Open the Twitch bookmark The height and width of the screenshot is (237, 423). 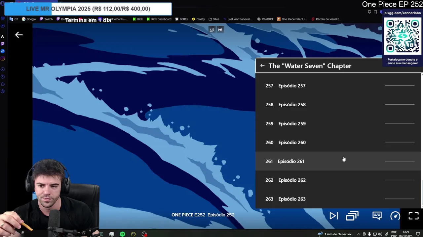(x=46, y=19)
